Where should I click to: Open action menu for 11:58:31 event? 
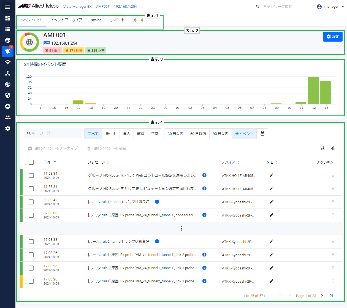pyautogui.click(x=333, y=188)
